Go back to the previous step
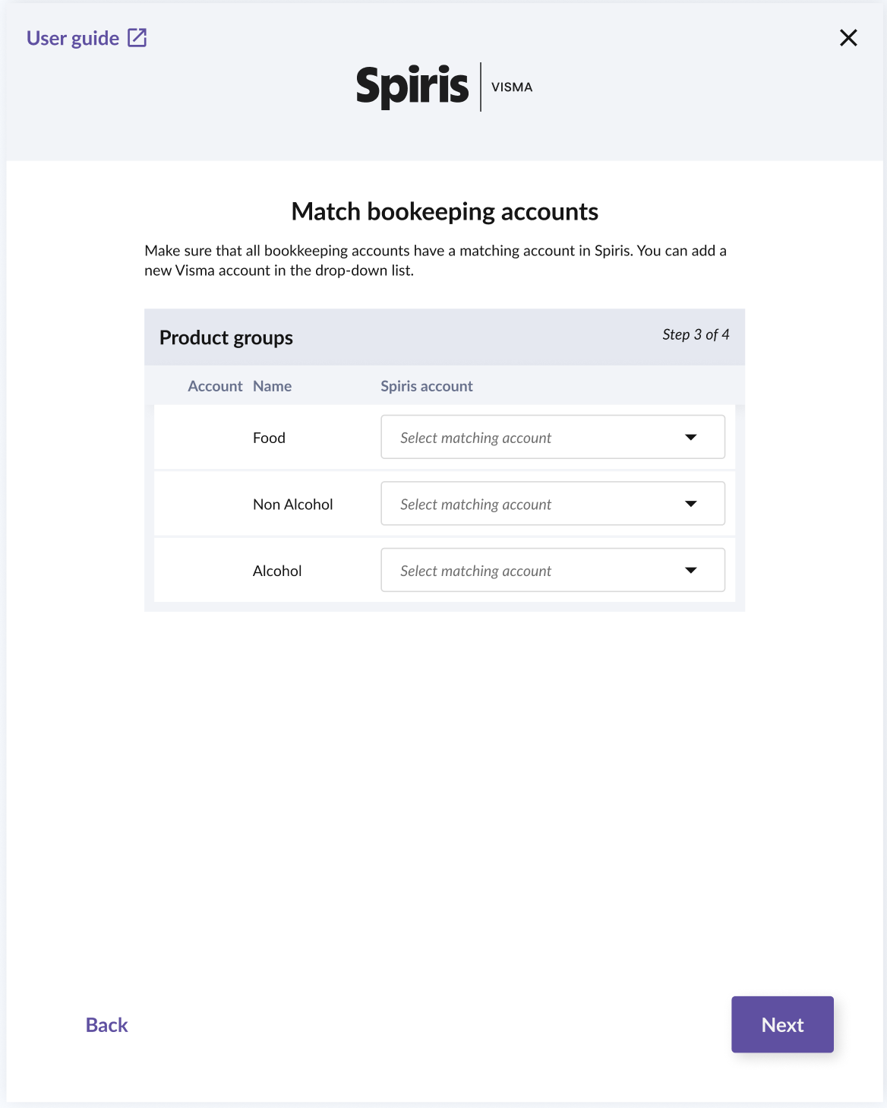The image size is (887, 1108). tap(107, 1025)
